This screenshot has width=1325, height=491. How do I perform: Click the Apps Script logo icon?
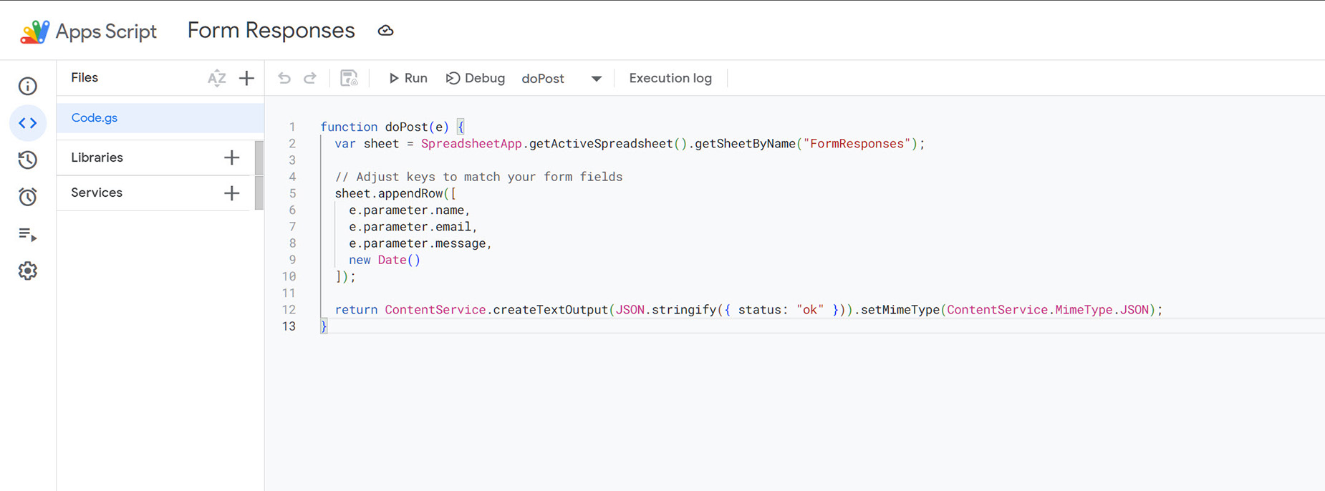(x=34, y=31)
